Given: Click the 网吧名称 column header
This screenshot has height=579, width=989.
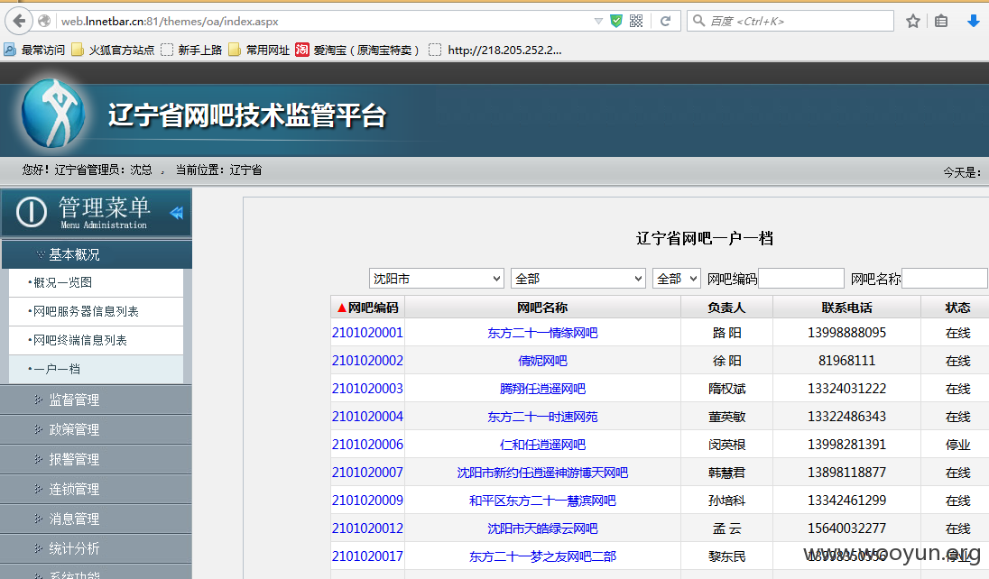Looking at the screenshot, I should pyautogui.click(x=542, y=308).
